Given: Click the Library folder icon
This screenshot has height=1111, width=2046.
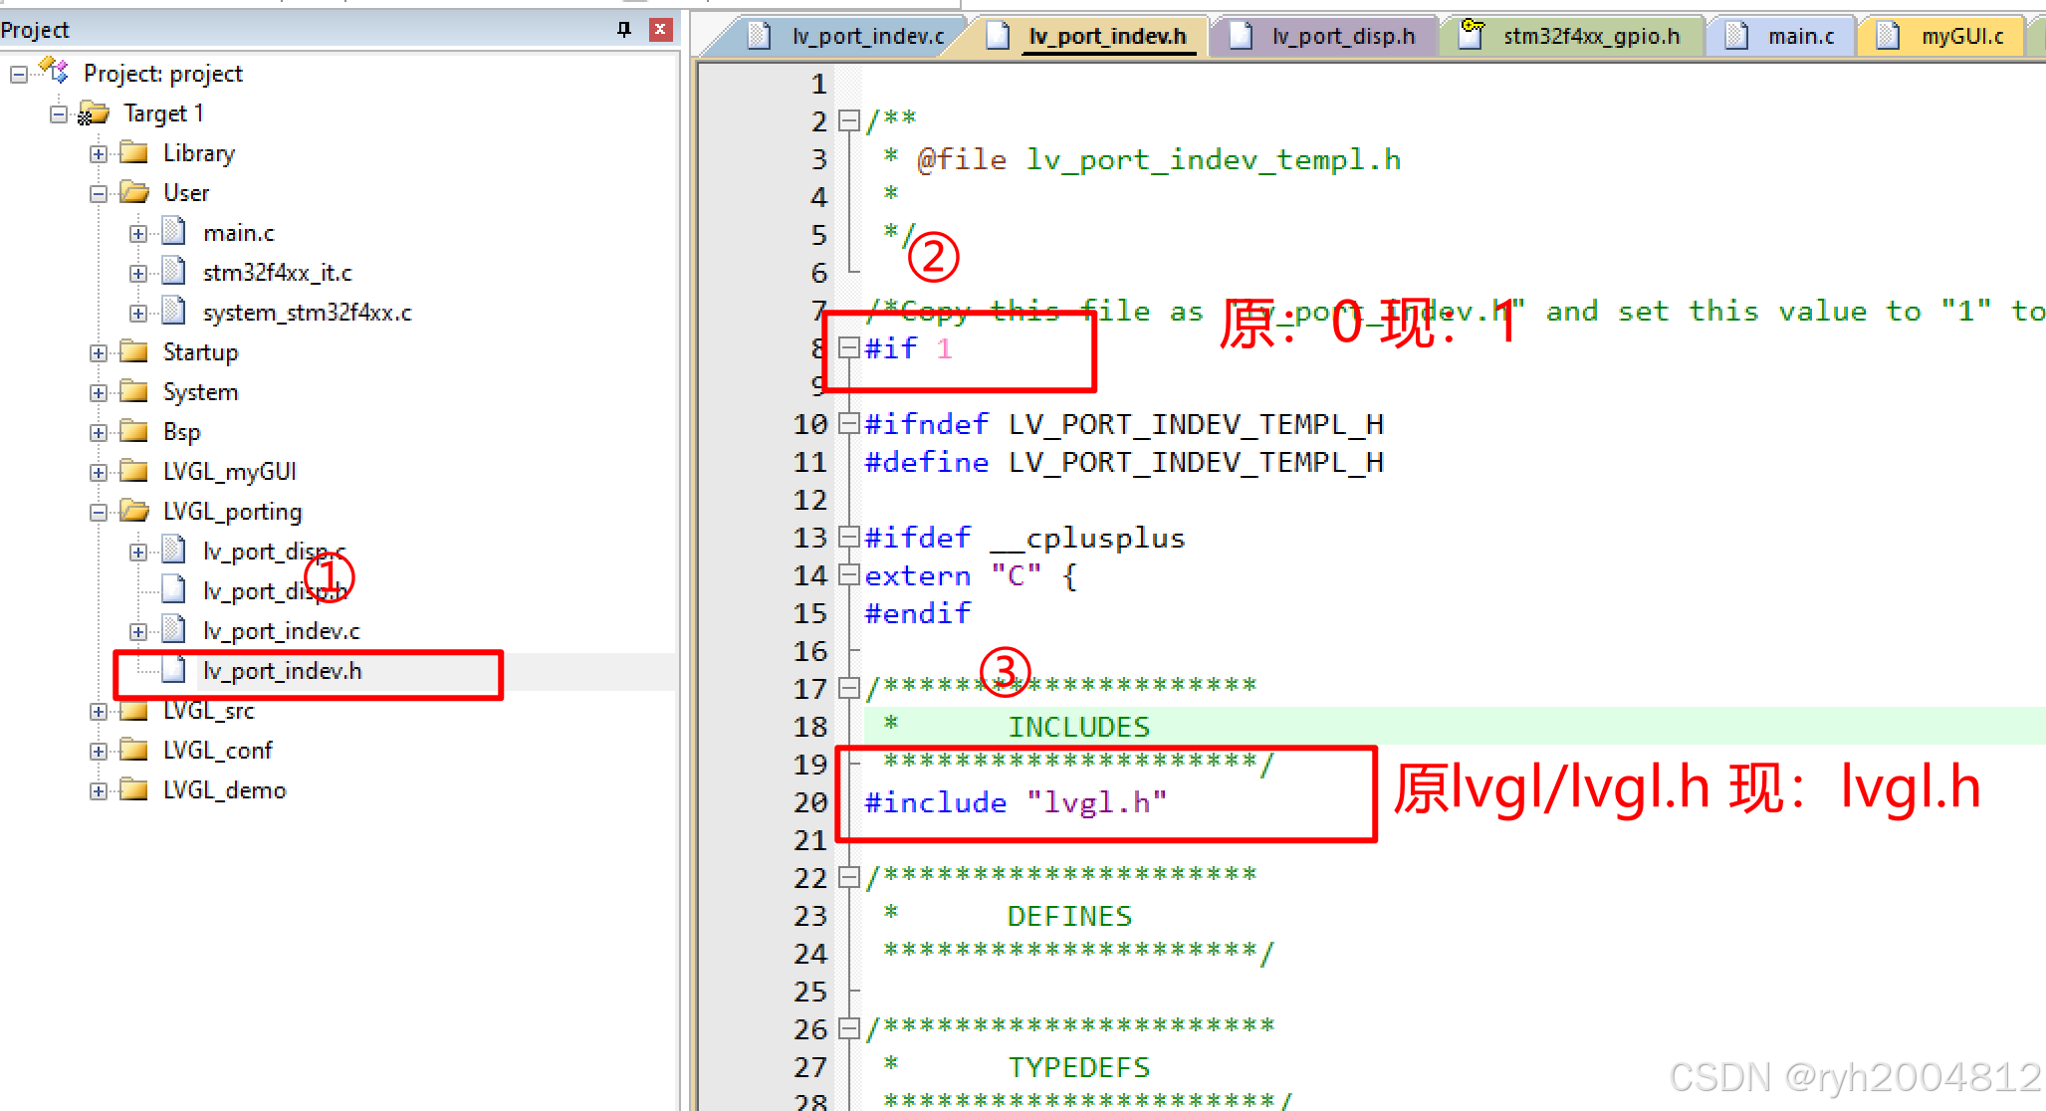Looking at the screenshot, I should coord(133,152).
